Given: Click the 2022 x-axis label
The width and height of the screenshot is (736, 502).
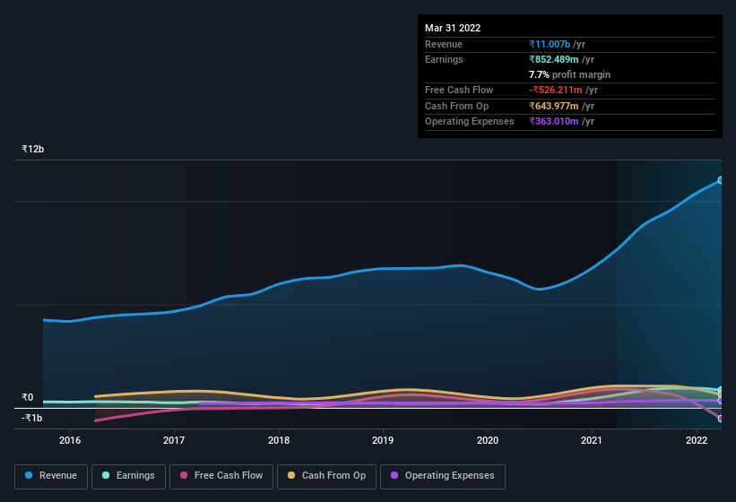Looking at the screenshot, I should (x=697, y=440).
